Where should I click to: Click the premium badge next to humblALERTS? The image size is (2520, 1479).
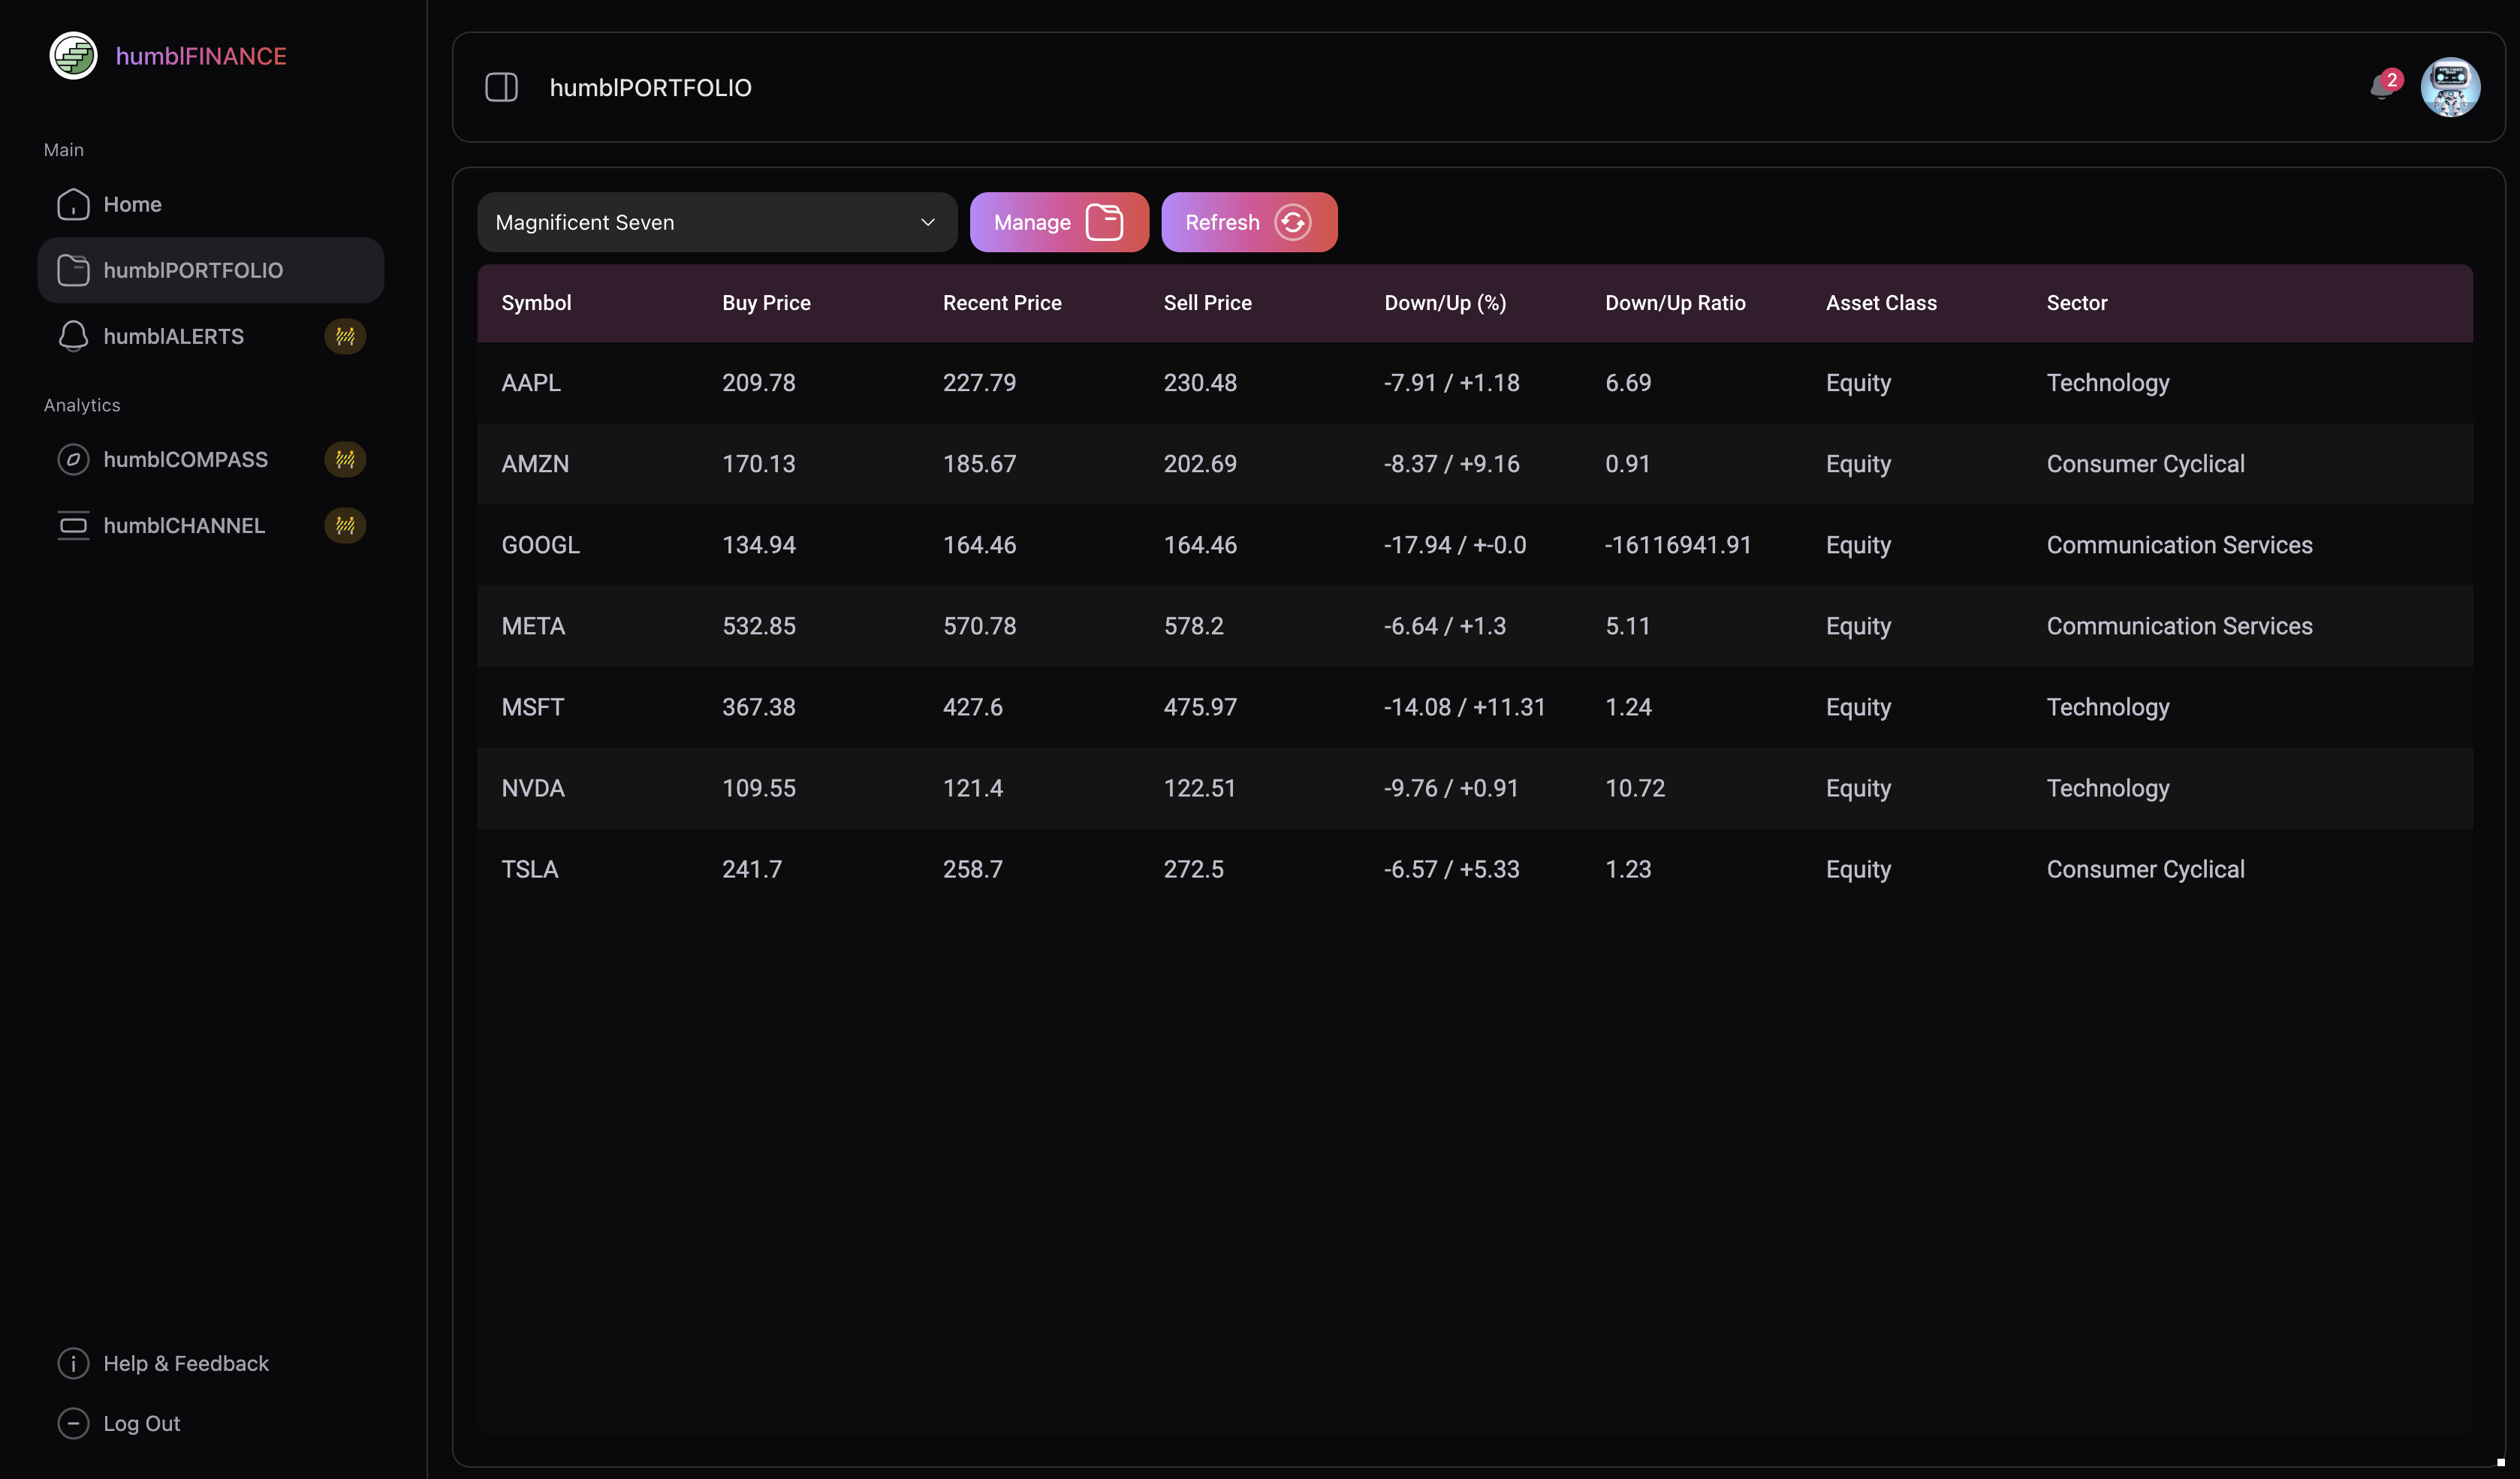pos(345,336)
